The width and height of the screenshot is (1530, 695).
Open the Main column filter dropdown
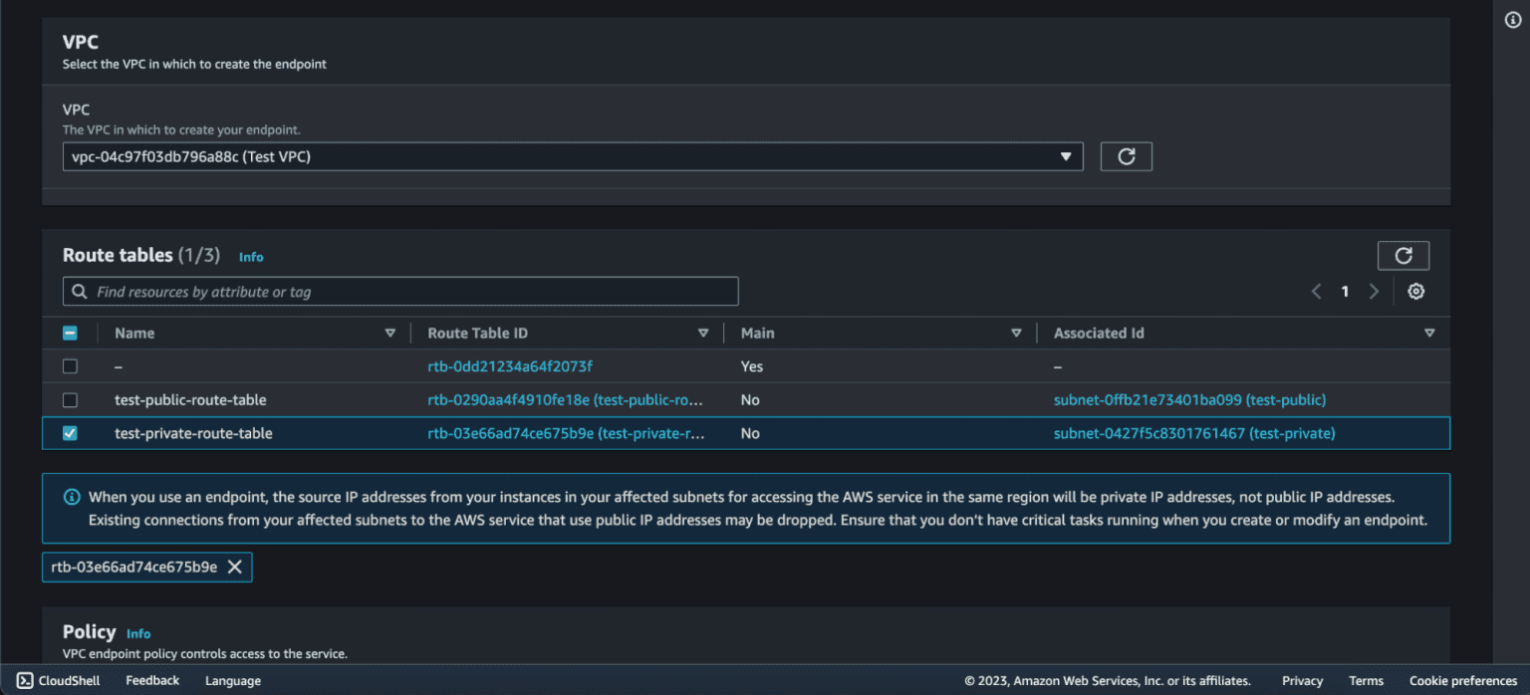point(1016,333)
